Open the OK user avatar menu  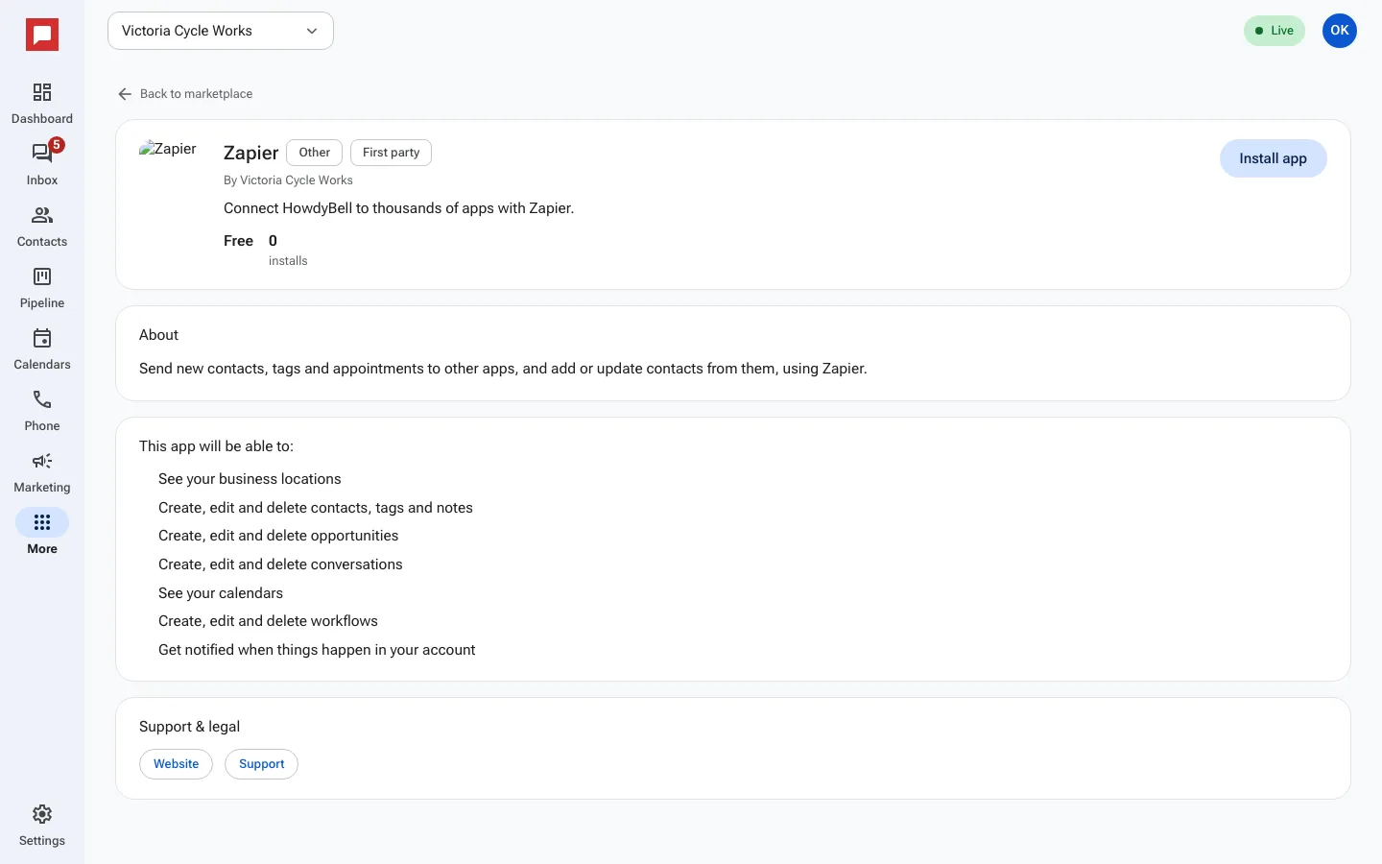[1340, 31]
